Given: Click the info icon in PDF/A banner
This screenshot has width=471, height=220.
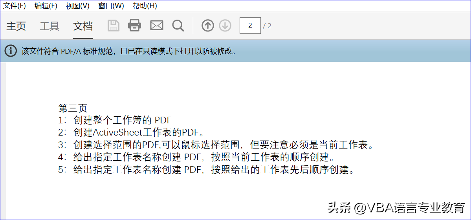Looking at the screenshot, I should pos(11,51).
